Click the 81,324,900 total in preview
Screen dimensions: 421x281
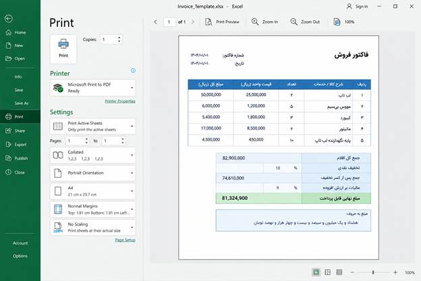235,198
